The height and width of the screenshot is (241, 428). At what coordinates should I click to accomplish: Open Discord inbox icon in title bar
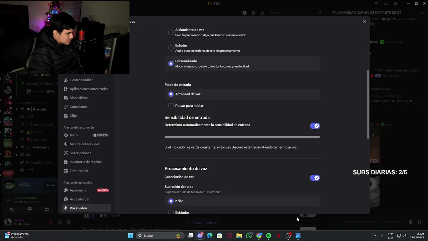click(386, 3)
